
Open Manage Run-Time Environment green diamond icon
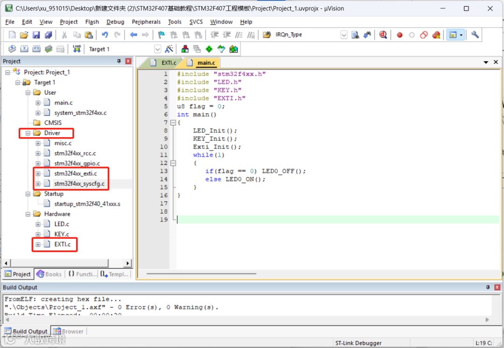tap(209, 49)
